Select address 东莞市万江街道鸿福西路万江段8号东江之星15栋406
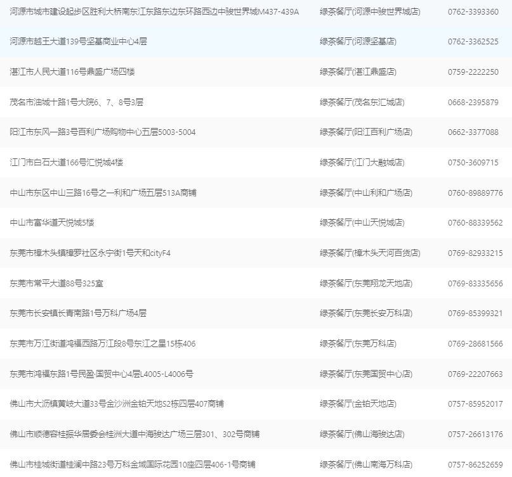 [103, 343]
